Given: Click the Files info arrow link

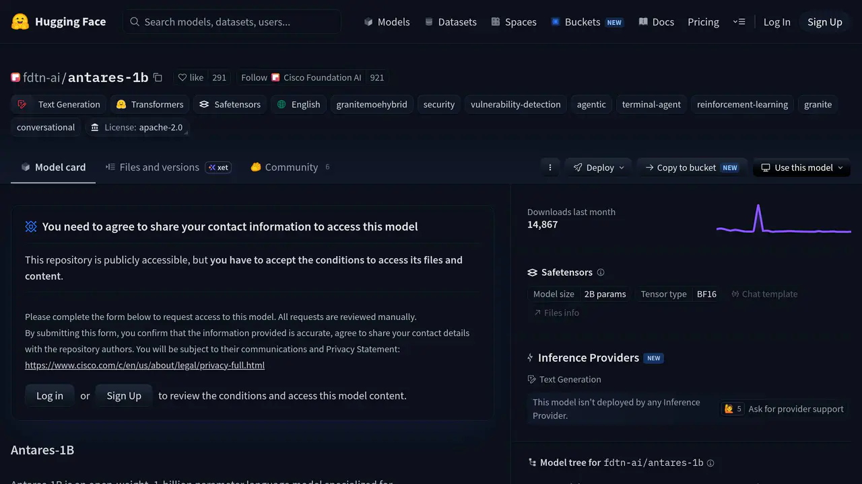Looking at the screenshot, I should [x=556, y=313].
